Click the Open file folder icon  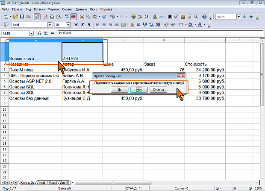(x=15, y=17)
